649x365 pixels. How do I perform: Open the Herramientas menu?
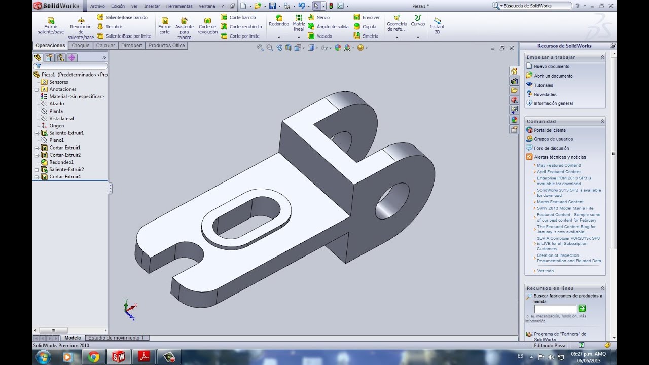click(179, 6)
